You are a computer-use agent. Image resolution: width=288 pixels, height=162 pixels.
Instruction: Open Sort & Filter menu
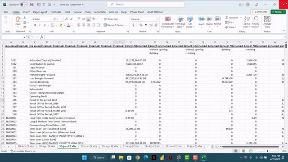pyautogui.click(x=247, y=22)
